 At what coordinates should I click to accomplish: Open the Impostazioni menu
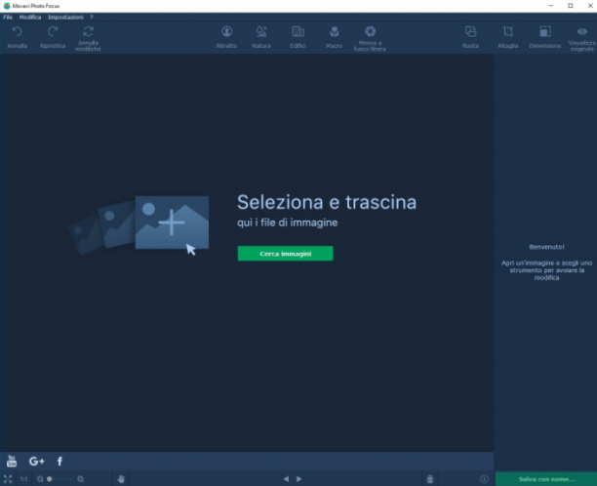65,18
